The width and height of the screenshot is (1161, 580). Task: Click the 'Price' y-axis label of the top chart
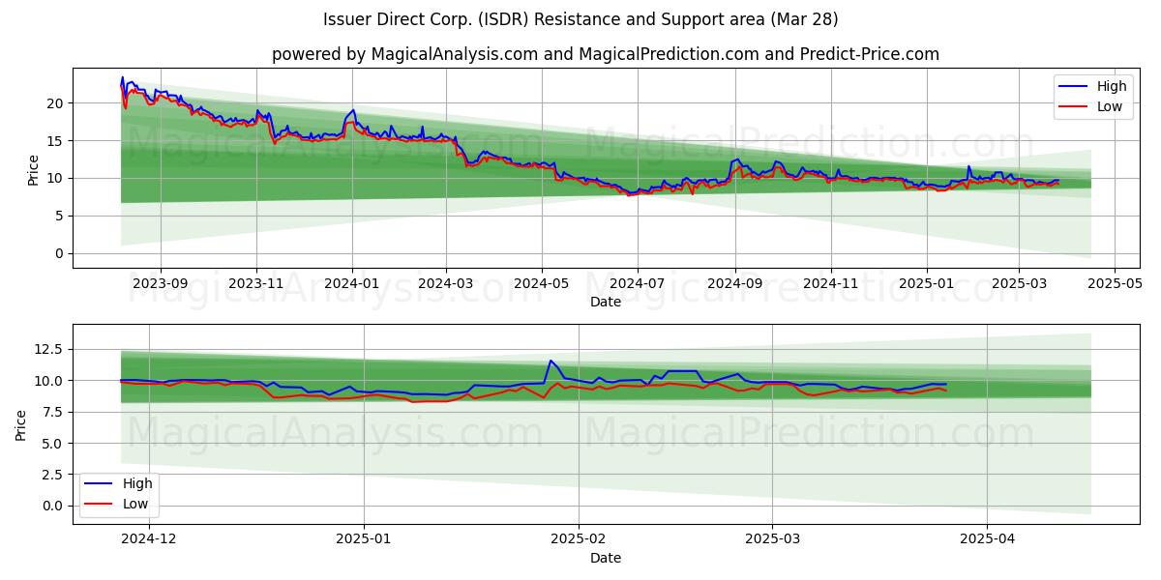pyautogui.click(x=34, y=168)
